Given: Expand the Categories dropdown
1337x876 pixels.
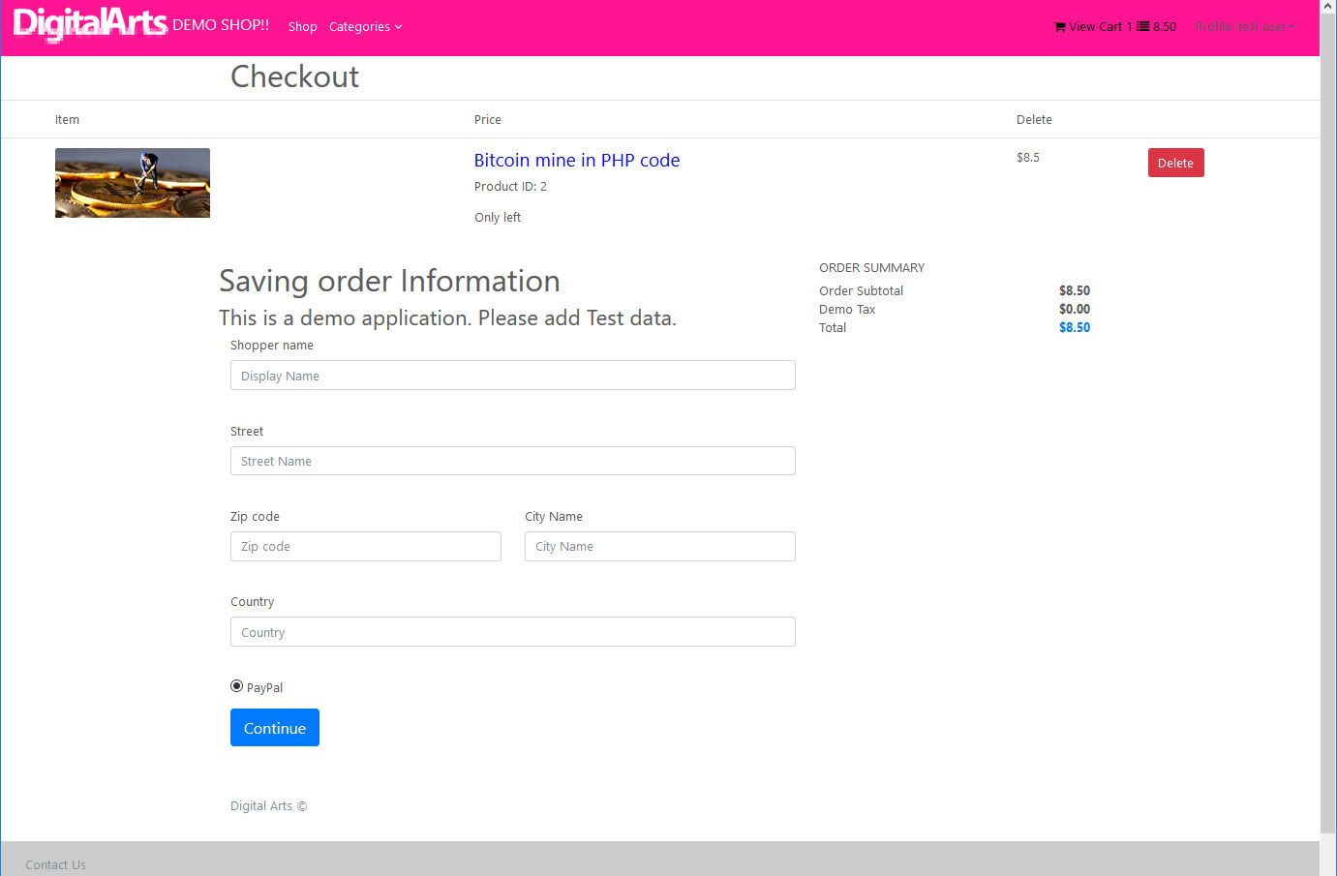Looking at the screenshot, I should coord(365,27).
